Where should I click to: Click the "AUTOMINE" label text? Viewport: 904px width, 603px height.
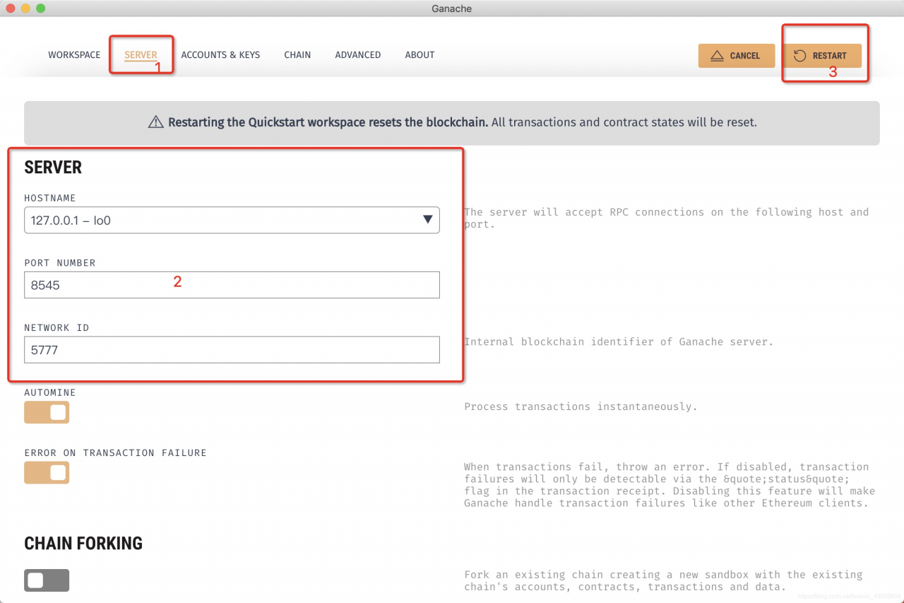tap(50, 392)
